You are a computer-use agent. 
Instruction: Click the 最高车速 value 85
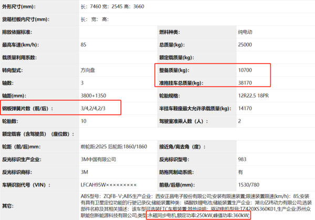[84, 45]
